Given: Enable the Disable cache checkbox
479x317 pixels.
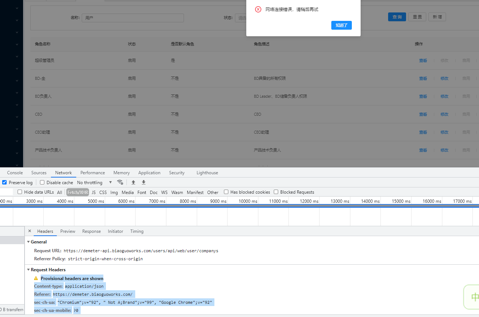Looking at the screenshot, I should tap(42, 182).
